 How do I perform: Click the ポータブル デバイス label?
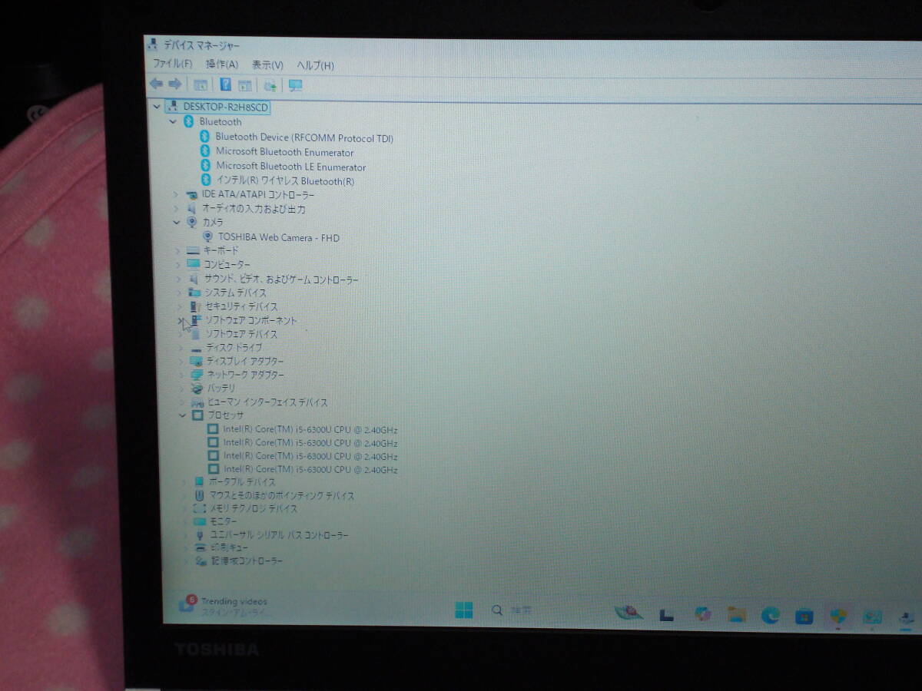point(242,481)
